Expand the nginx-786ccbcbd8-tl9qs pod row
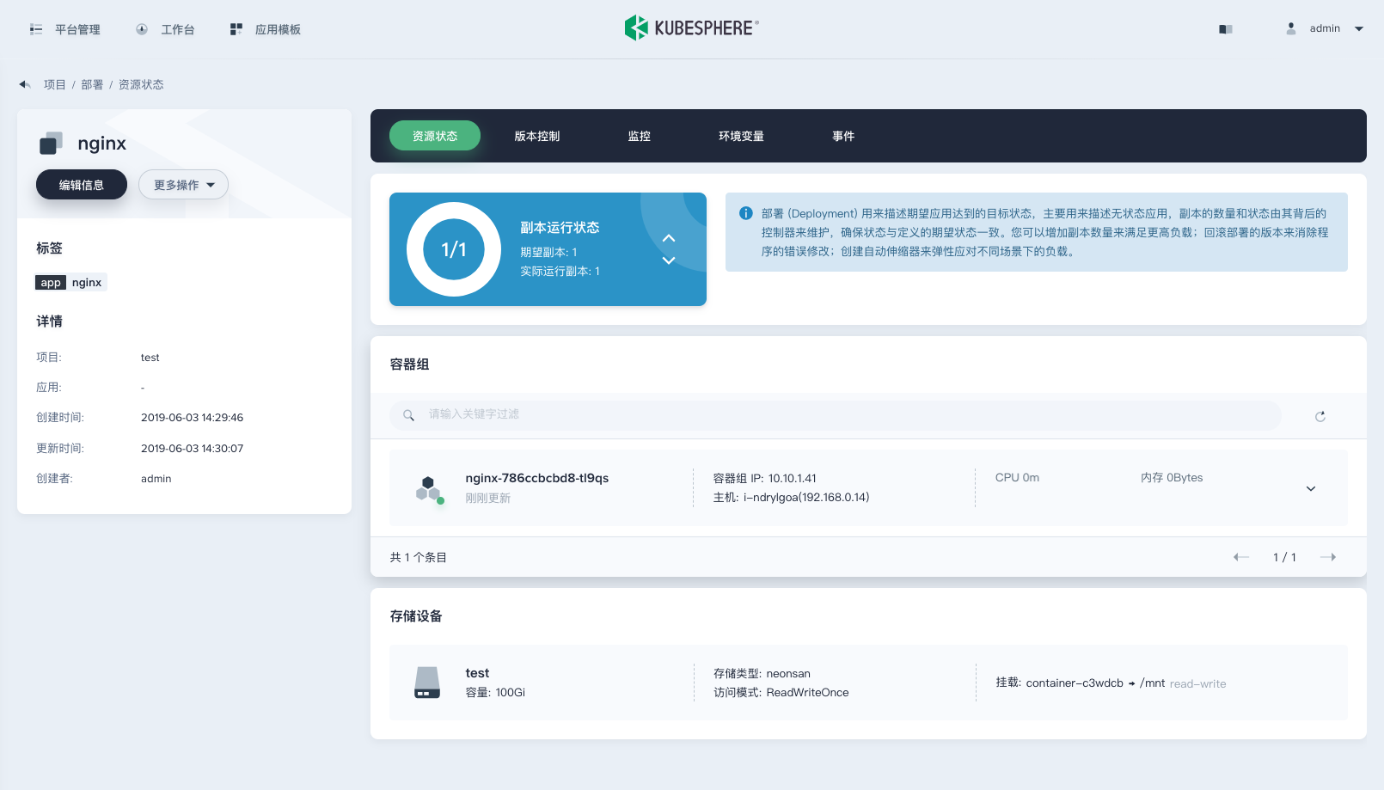Image resolution: width=1384 pixels, height=790 pixels. click(1310, 488)
